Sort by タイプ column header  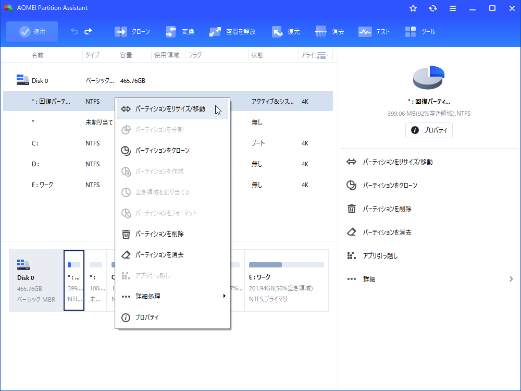coord(92,55)
